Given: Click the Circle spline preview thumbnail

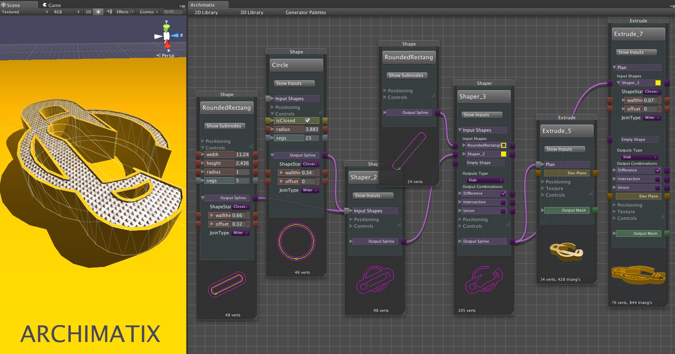Looking at the screenshot, I should (x=297, y=241).
